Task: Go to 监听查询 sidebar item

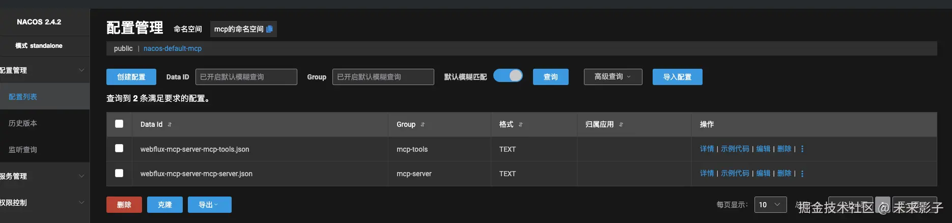Action: click(23, 150)
